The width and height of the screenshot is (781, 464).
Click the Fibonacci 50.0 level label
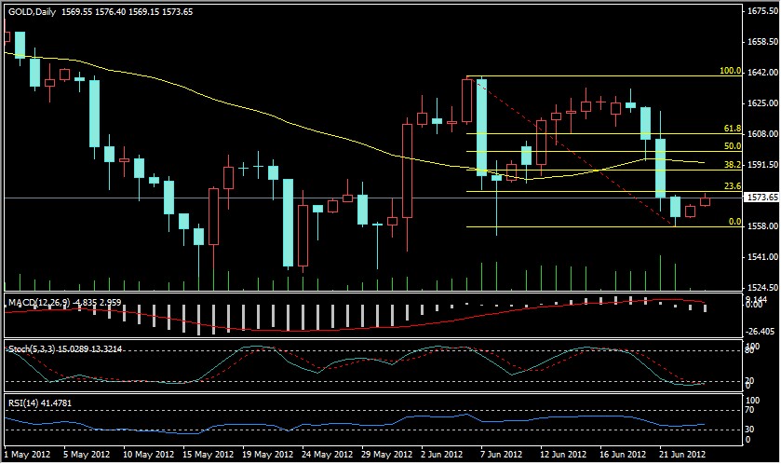click(732, 147)
